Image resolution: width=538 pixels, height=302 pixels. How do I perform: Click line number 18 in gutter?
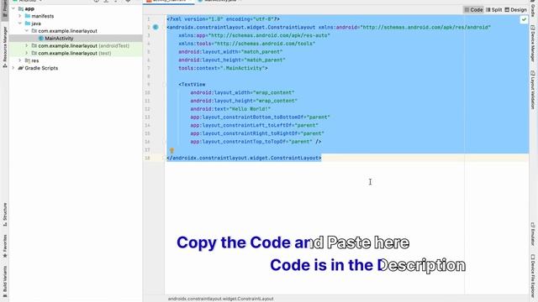(147, 158)
